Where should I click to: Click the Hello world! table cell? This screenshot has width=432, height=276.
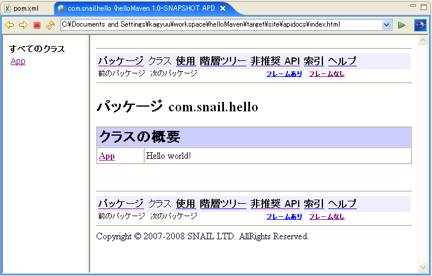point(278,156)
